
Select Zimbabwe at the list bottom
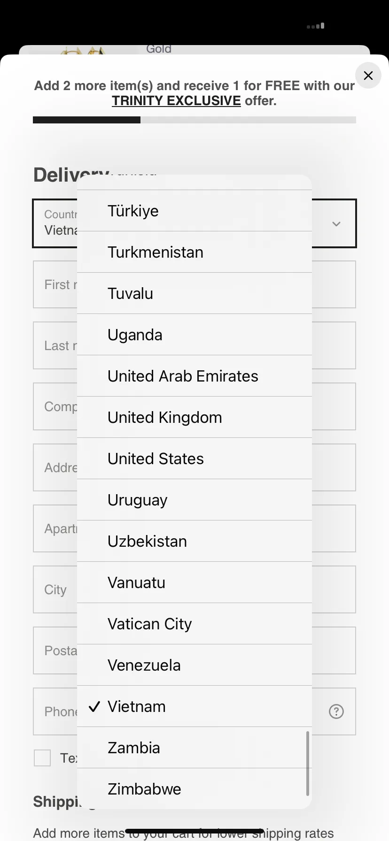tap(194, 789)
